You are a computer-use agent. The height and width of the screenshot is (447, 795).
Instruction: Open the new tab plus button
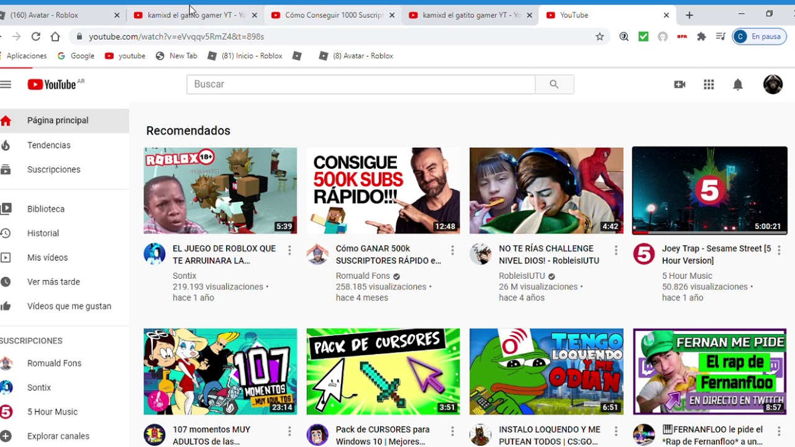[689, 15]
